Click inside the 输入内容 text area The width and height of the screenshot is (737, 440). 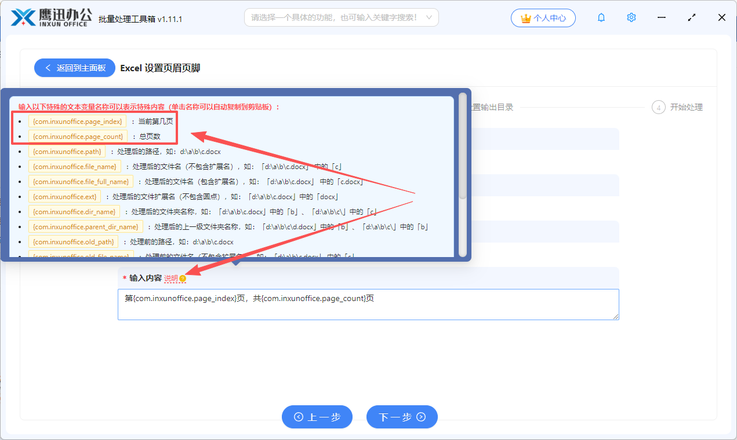coord(368,304)
